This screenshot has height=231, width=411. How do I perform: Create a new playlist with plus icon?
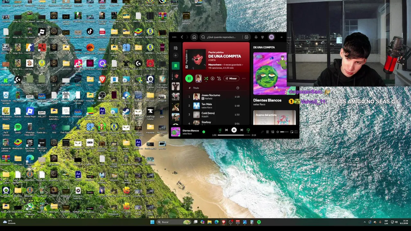coord(175,56)
